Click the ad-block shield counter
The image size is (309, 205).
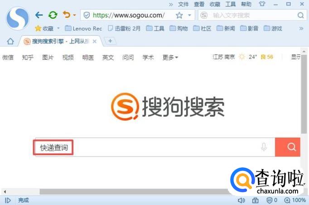272,200
